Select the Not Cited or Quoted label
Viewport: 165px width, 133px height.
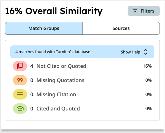click(61, 66)
